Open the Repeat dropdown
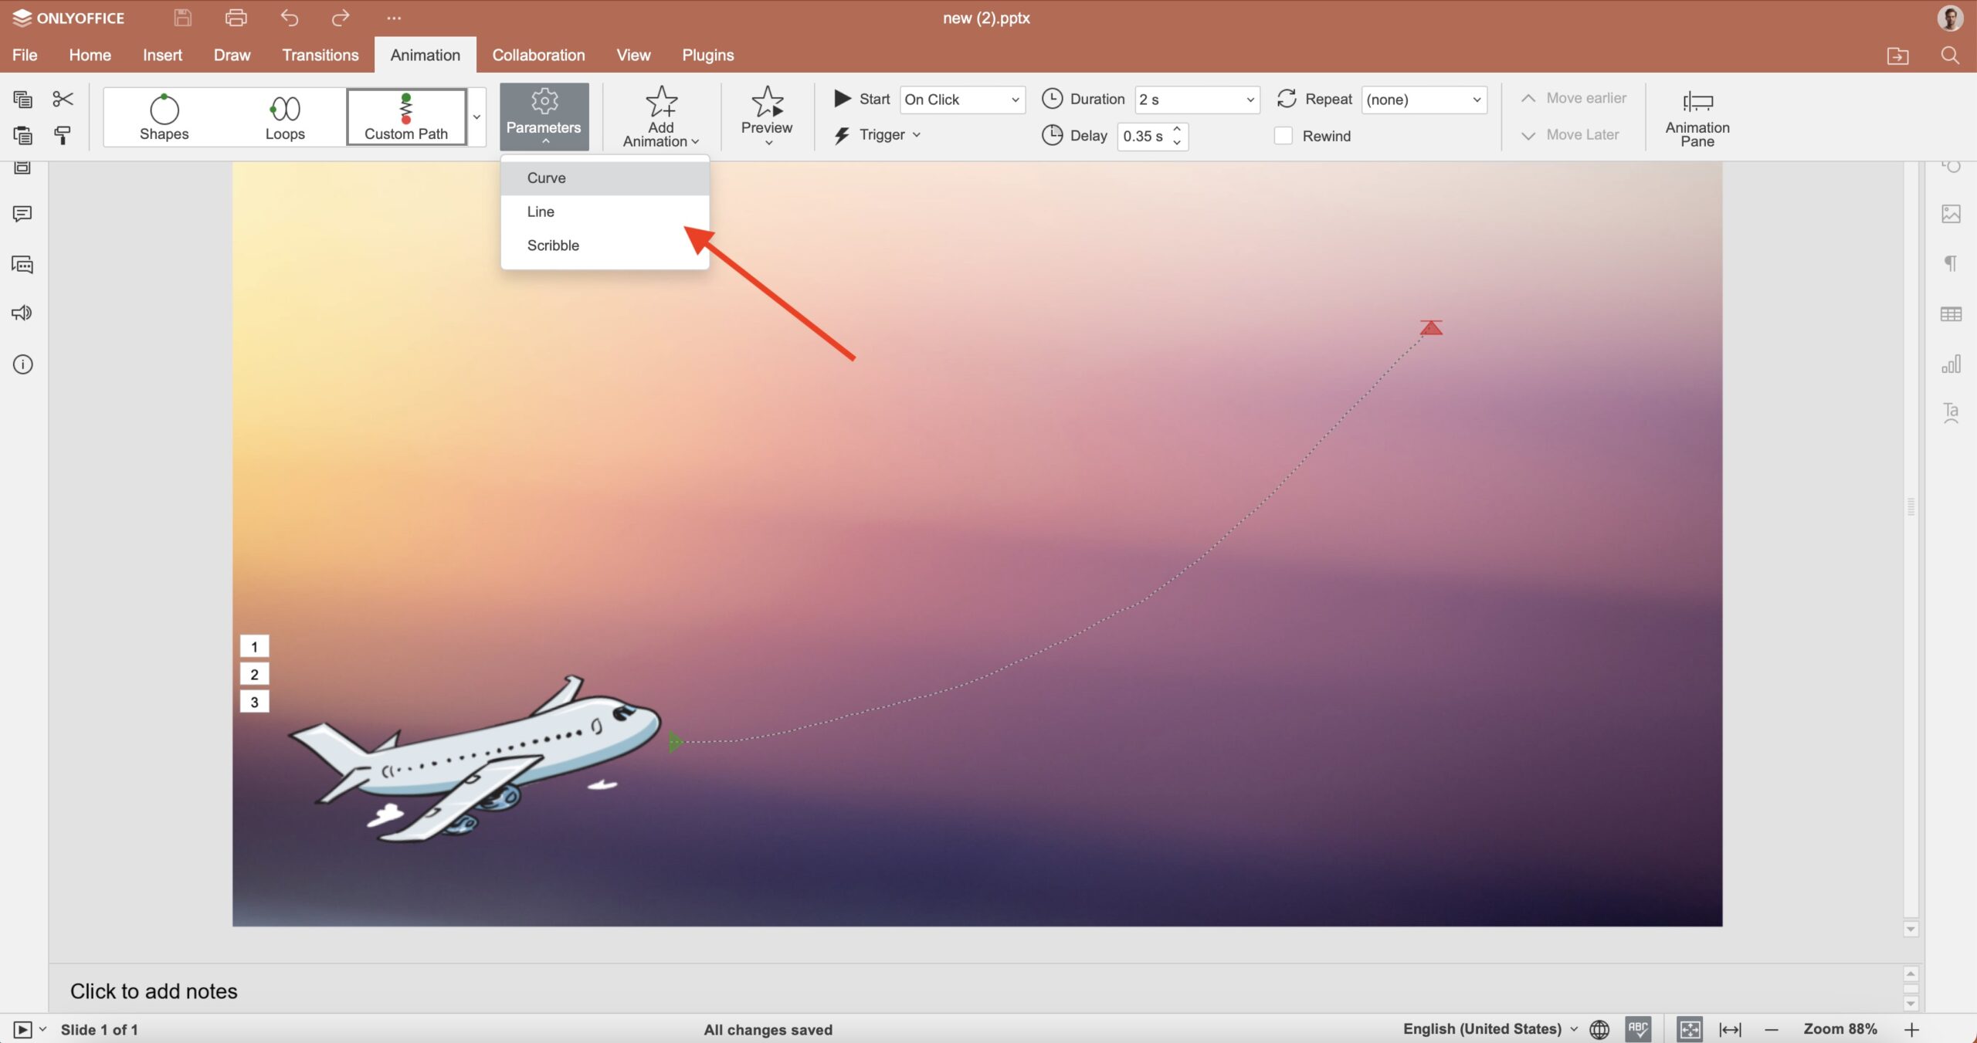Image resolution: width=1977 pixels, height=1043 pixels. click(x=1424, y=100)
